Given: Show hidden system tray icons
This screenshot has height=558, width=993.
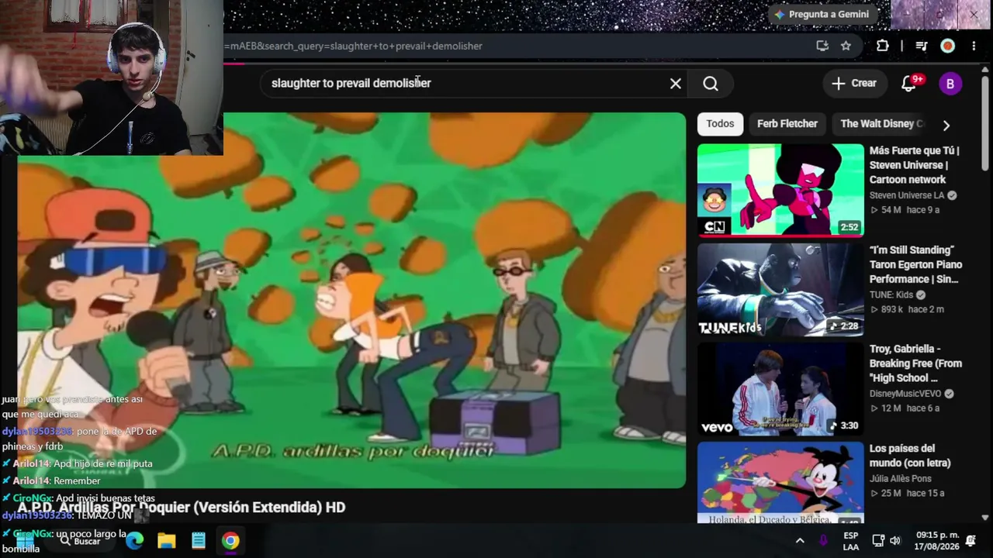Looking at the screenshot, I should pos(800,541).
